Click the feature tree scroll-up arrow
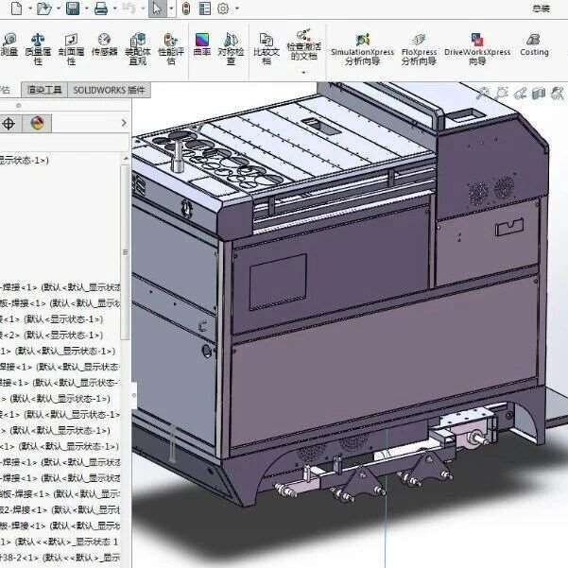The image size is (568, 568). coord(126,158)
